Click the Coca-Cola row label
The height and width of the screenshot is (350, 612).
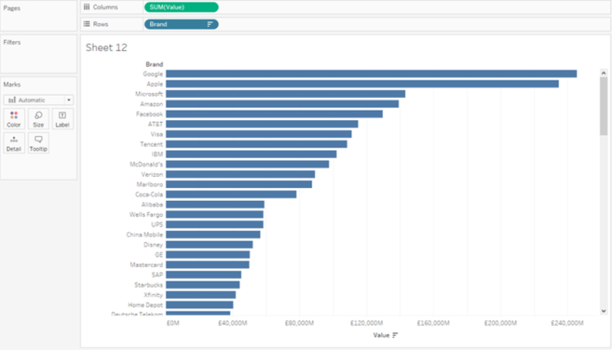click(149, 195)
